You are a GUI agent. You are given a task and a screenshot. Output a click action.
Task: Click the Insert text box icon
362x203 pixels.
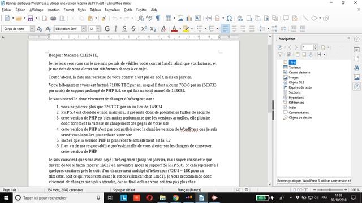(x=198, y=19)
